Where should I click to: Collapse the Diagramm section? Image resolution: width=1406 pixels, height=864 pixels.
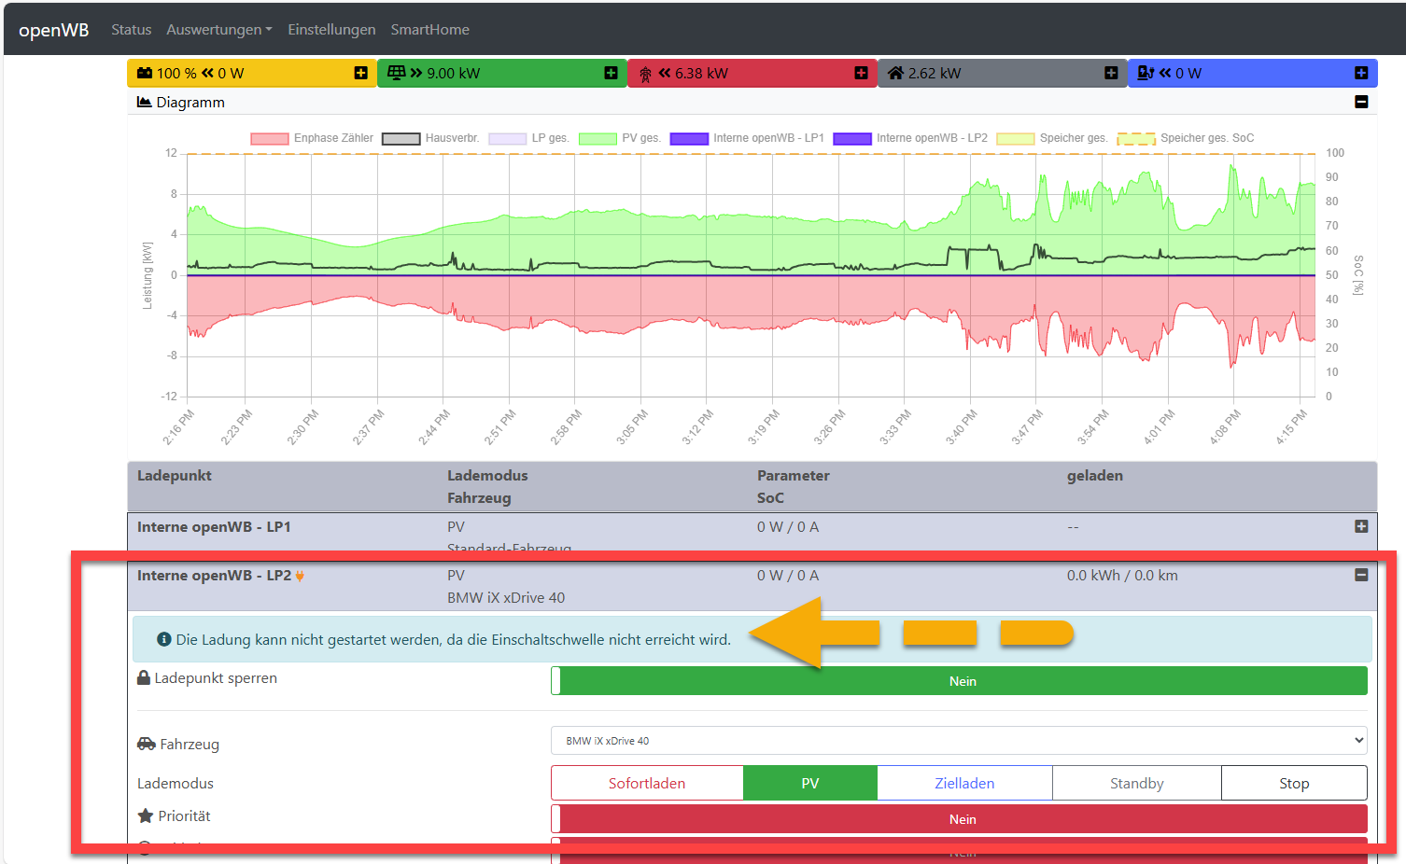tap(1361, 102)
